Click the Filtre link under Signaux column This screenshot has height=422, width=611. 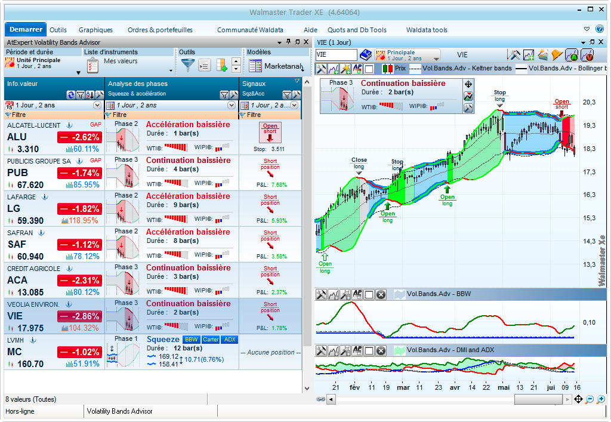[254, 115]
